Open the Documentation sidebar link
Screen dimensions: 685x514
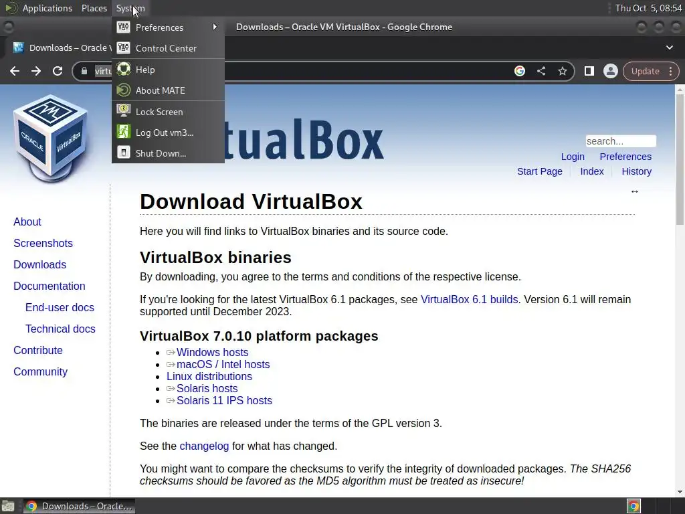[x=50, y=286]
